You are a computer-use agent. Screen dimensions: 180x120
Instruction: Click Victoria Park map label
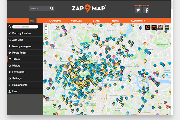click(x=134, y=58)
